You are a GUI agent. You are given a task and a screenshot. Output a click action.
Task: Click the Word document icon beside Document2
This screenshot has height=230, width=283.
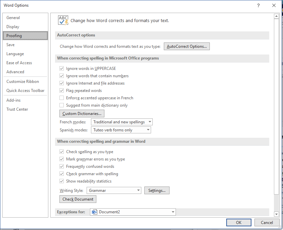94,212
